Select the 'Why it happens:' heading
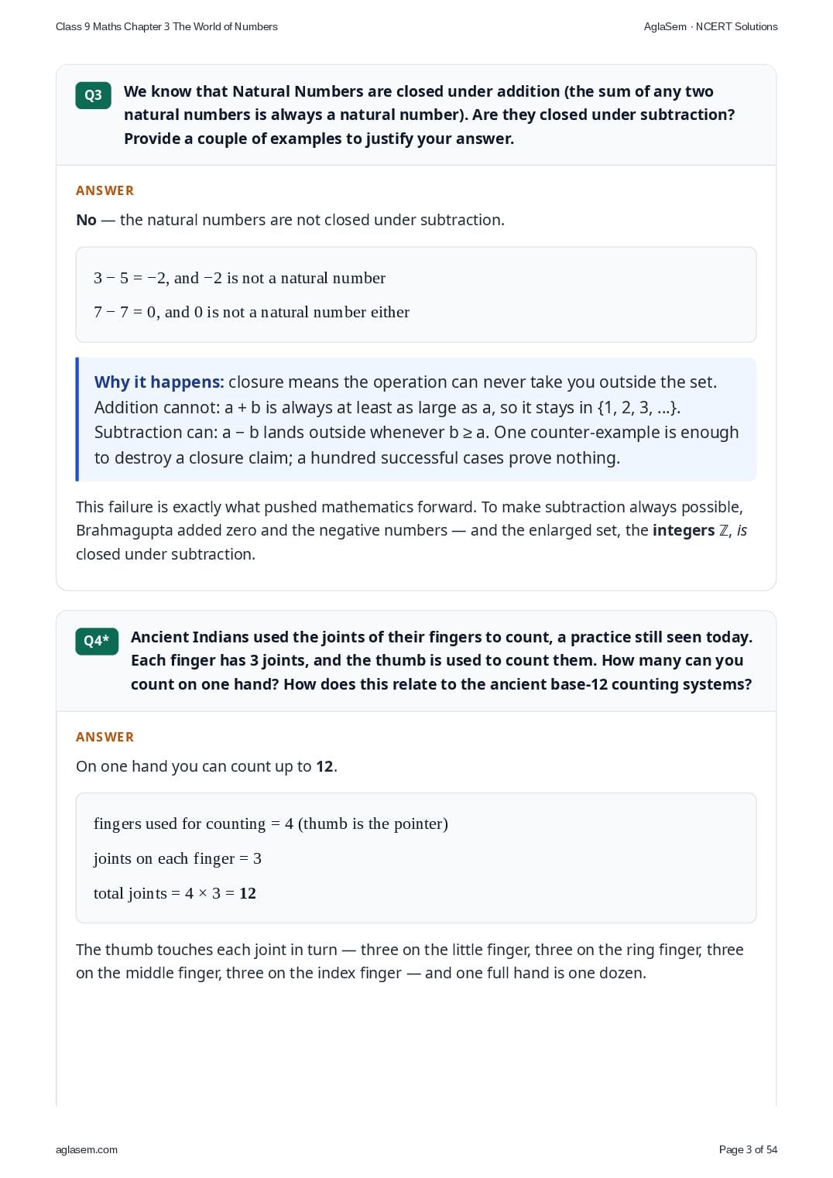This screenshot has width=833, height=1178. point(159,382)
